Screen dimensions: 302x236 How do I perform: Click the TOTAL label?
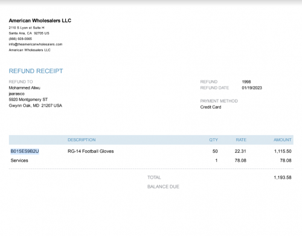[x=154, y=177]
